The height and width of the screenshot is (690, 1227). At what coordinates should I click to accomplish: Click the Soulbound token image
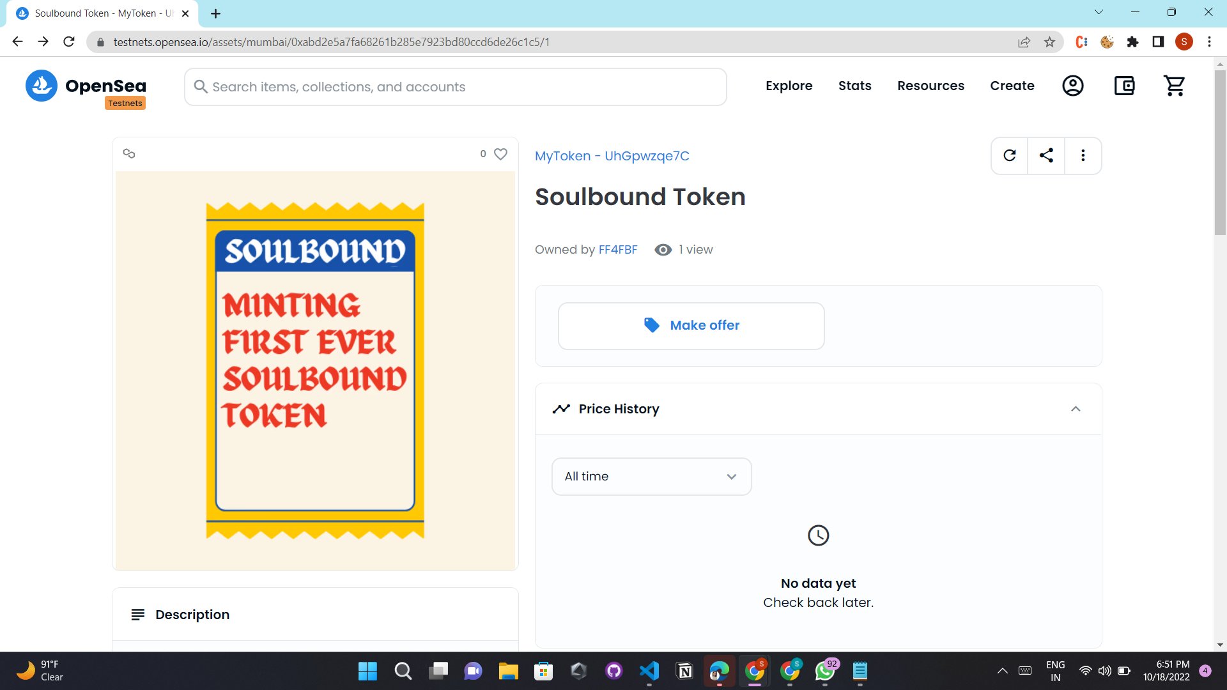[x=315, y=371]
